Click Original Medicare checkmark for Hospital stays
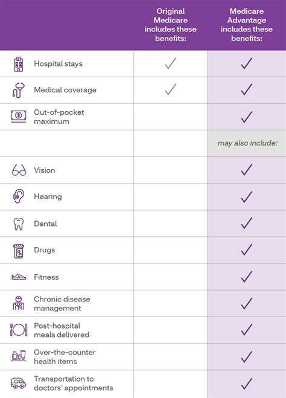The height and width of the screenshot is (398, 286). click(x=170, y=63)
